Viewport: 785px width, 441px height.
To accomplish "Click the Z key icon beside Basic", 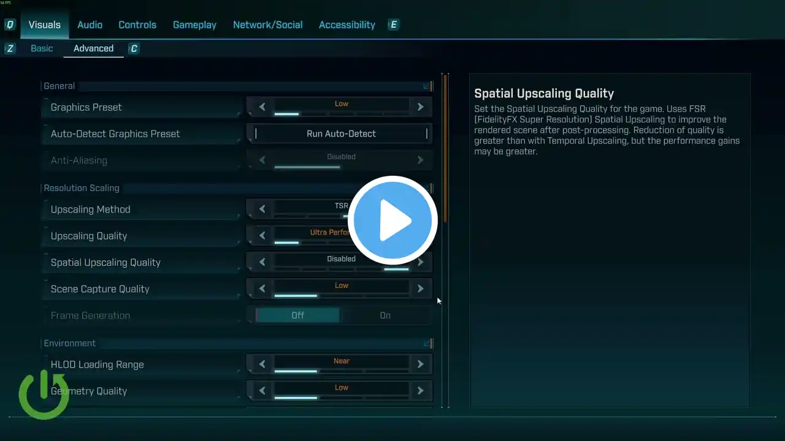I will click(10, 48).
